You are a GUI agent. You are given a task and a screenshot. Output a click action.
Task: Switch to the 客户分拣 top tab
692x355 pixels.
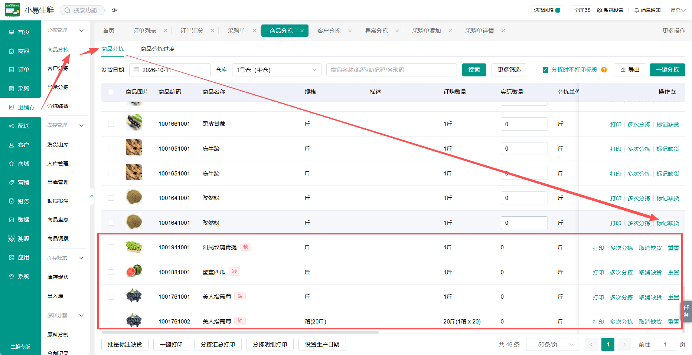[x=329, y=31]
